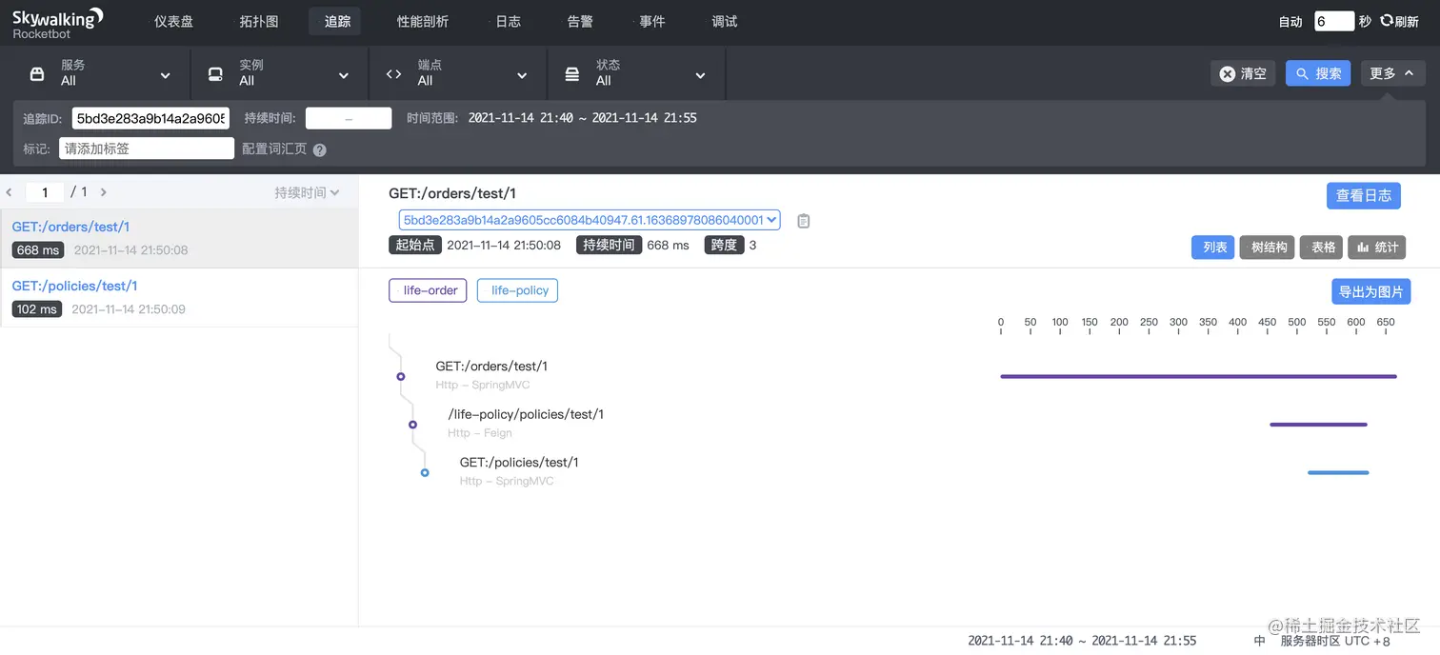Go to previous page of trace list
Image resolution: width=1440 pixels, height=655 pixels.
click(10, 192)
